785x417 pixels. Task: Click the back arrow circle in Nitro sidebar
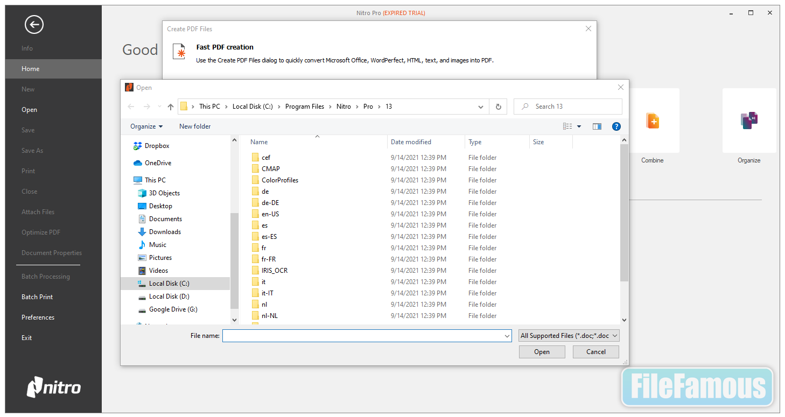[x=34, y=24]
